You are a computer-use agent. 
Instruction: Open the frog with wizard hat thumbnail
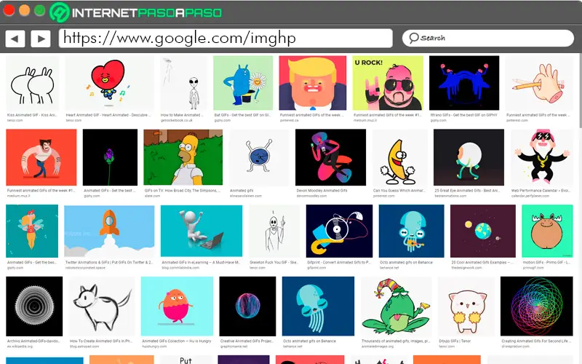(x=396, y=306)
